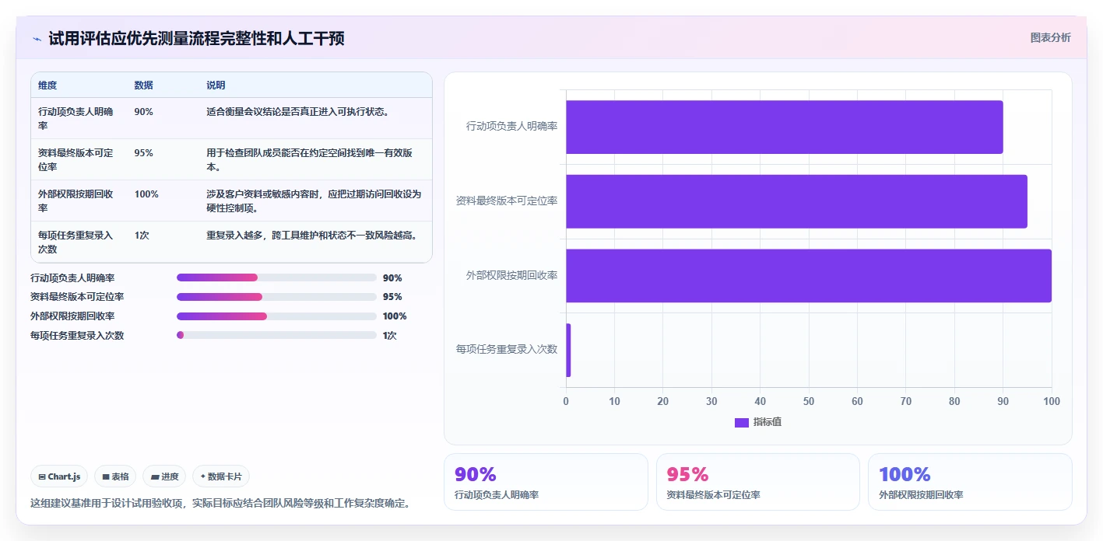The image size is (1103, 541).
Task: Click the description starting 重复录入越多
Action: coord(311,236)
